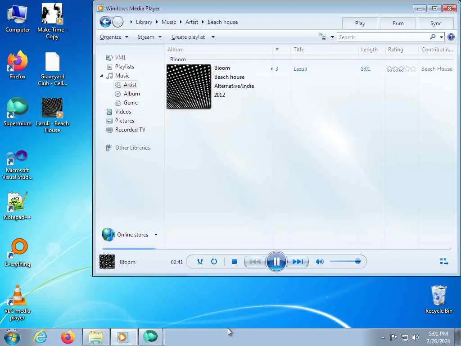The image size is (461, 346).
Task: Show hidden tray icons arrow
Action: click(383, 337)
